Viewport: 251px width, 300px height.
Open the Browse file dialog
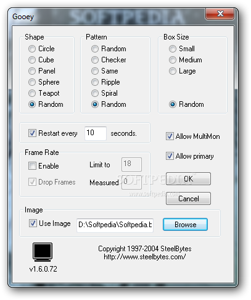click(x=185, y=225)
